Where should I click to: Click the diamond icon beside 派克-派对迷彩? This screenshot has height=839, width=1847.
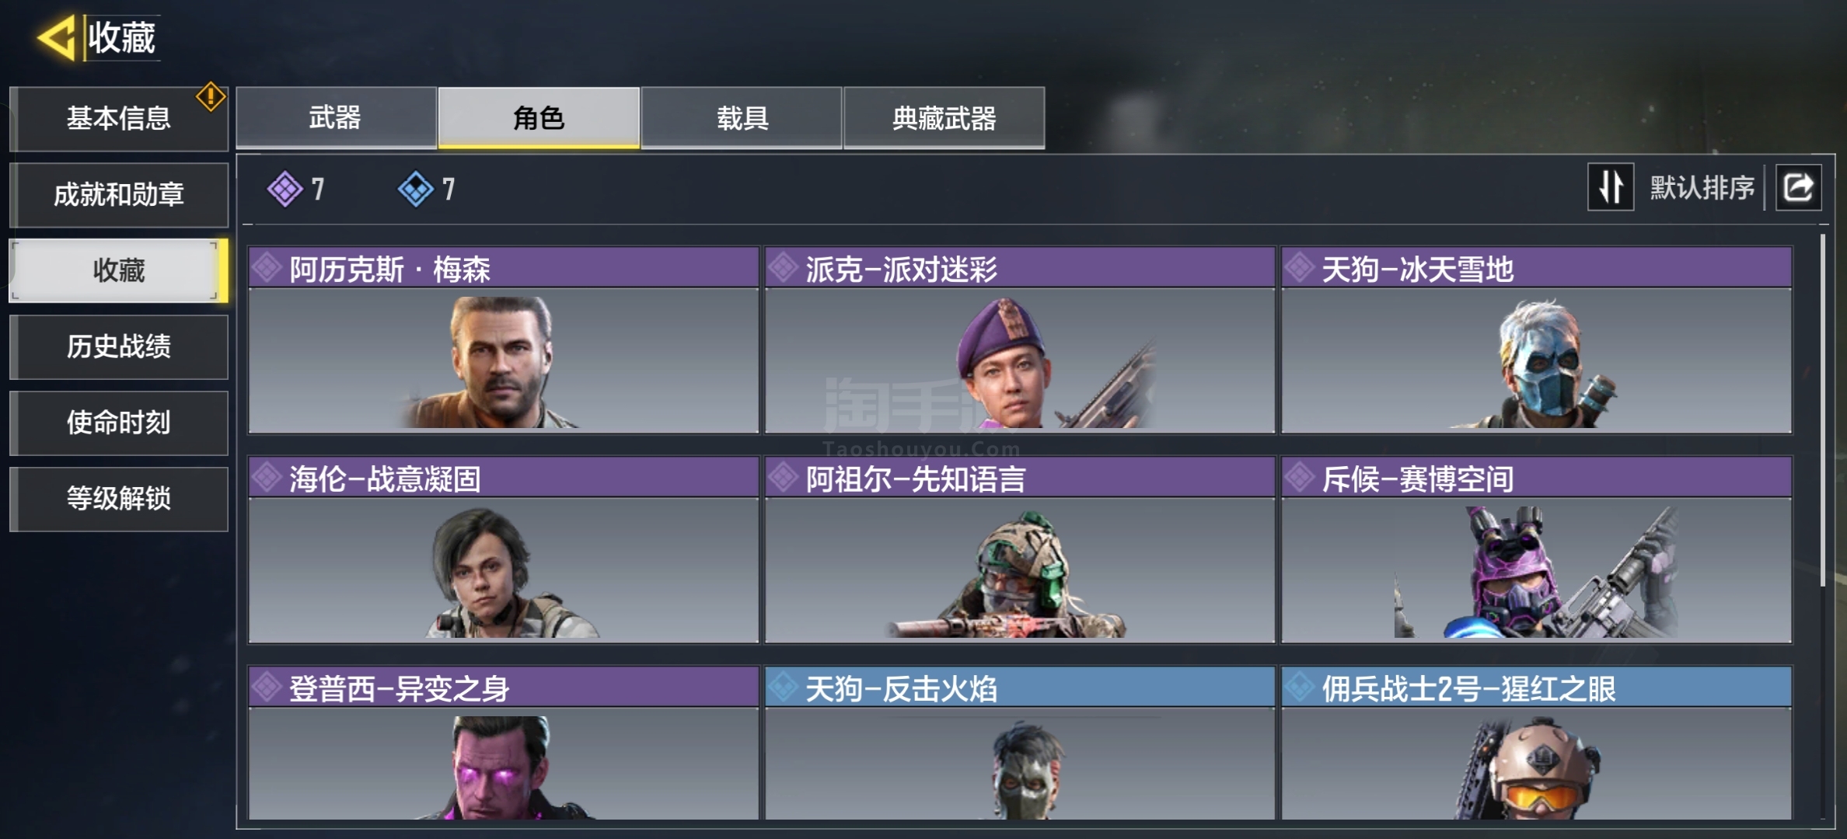point(784,268)
